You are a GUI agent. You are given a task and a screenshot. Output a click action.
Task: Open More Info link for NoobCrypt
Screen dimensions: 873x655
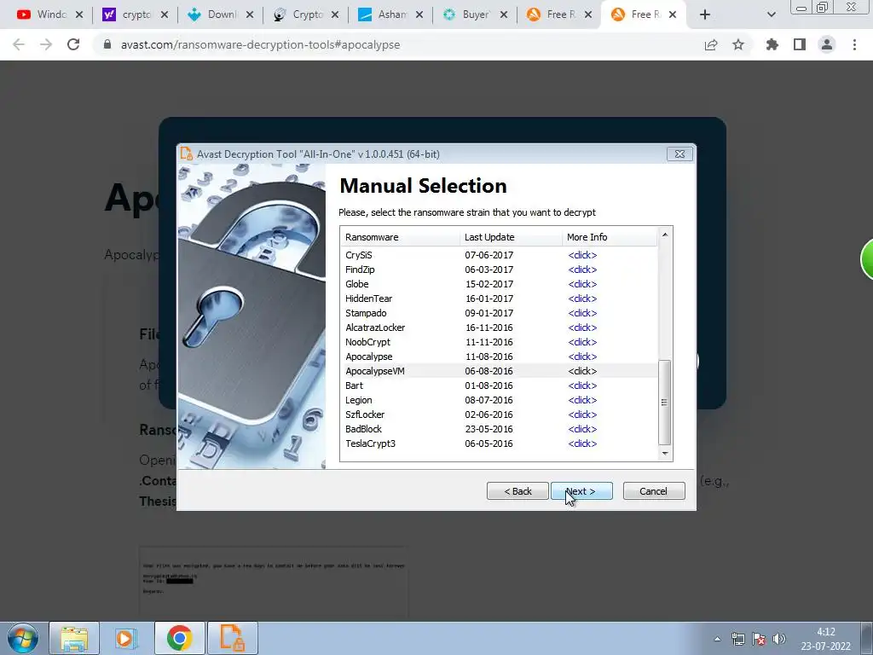[x=582, y=342]
